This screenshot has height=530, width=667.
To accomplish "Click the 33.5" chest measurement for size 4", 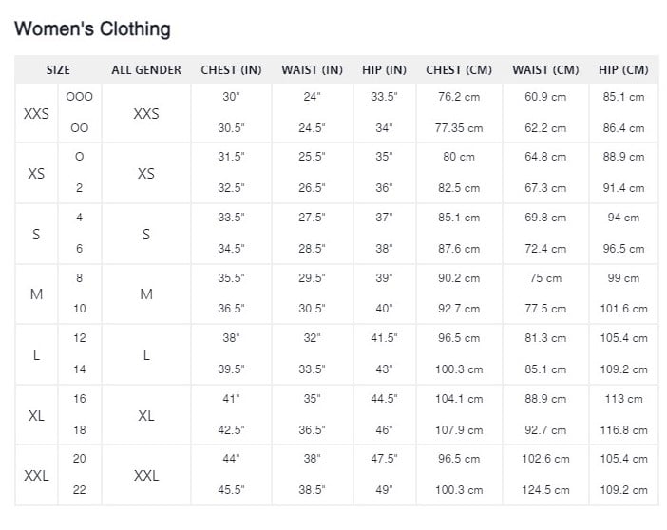I will point(231,218).
